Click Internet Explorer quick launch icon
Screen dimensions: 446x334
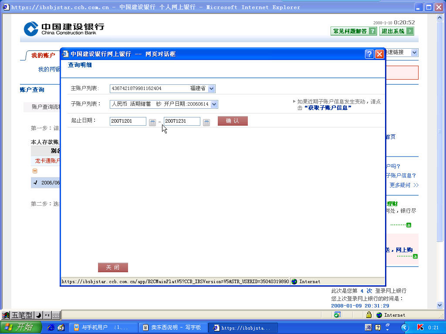point(51,327)
